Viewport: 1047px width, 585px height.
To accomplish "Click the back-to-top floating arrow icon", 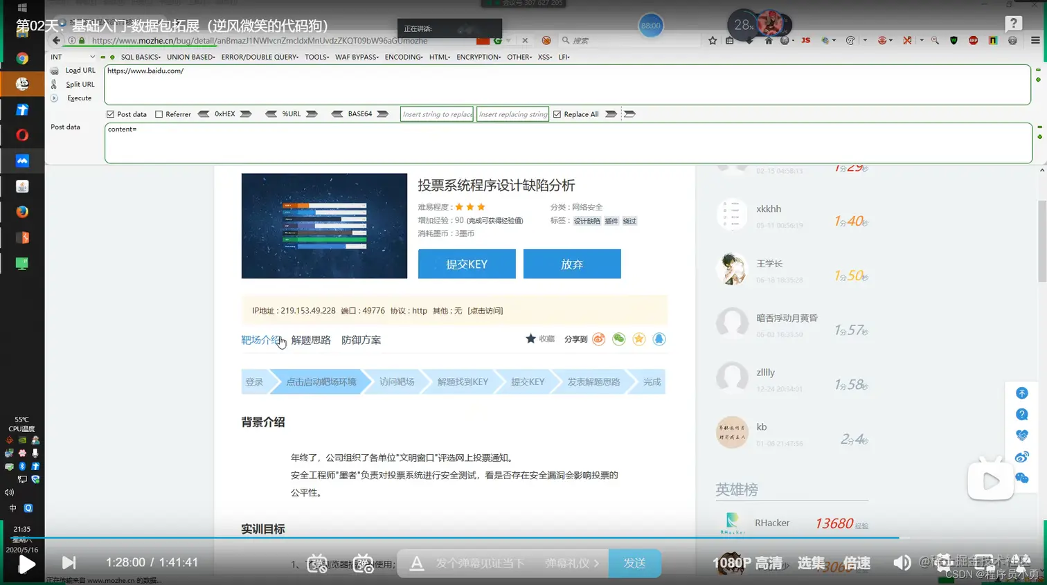I will (1021, 393).
